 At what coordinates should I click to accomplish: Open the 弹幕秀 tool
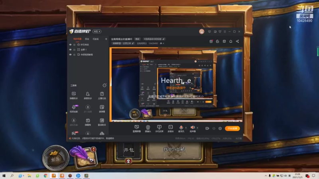pyautogui.click(x=88, y=122)
